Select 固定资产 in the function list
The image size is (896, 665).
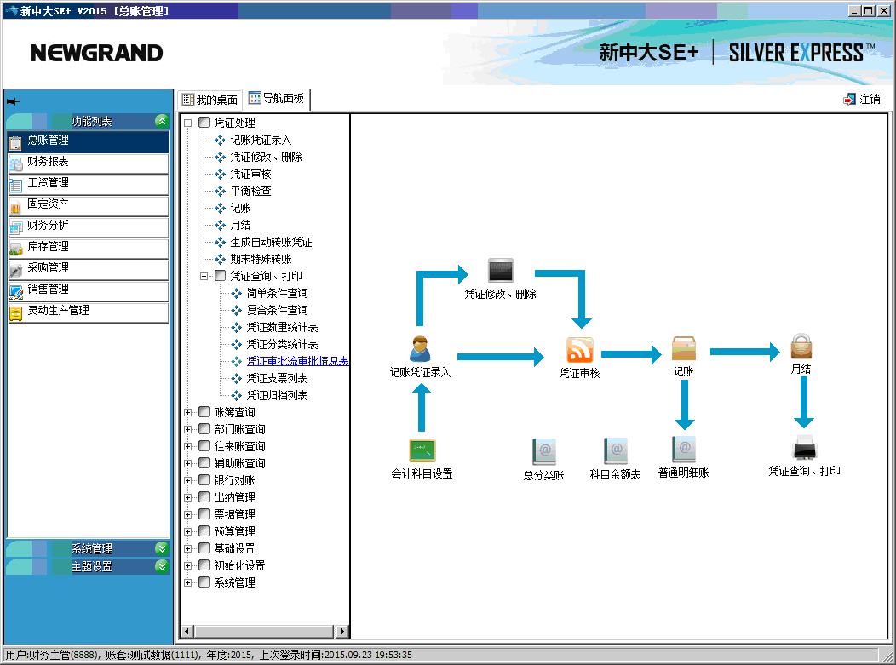point(89,206)
